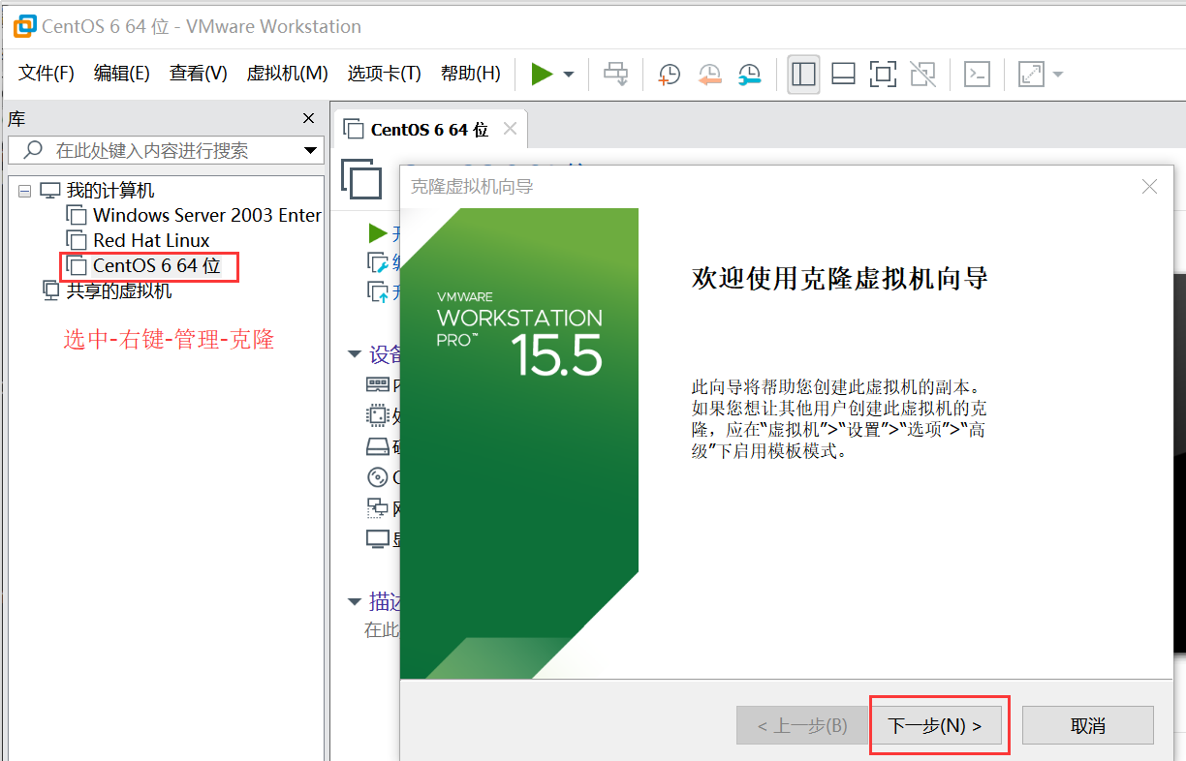Collapse the 描述 section triangle

[x=355, y=602]
